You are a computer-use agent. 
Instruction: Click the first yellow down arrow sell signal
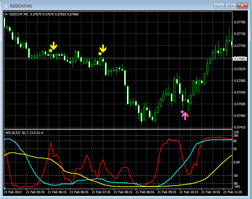point(53,46)
